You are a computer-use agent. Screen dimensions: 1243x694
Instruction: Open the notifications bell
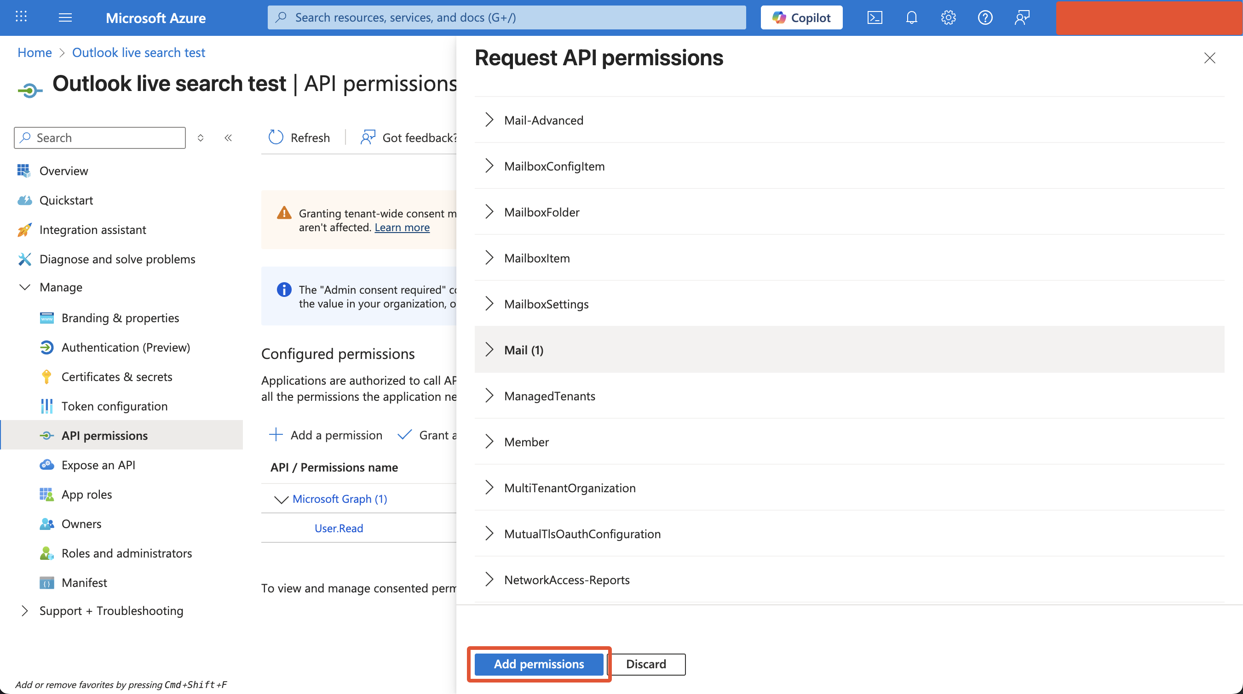911,18
